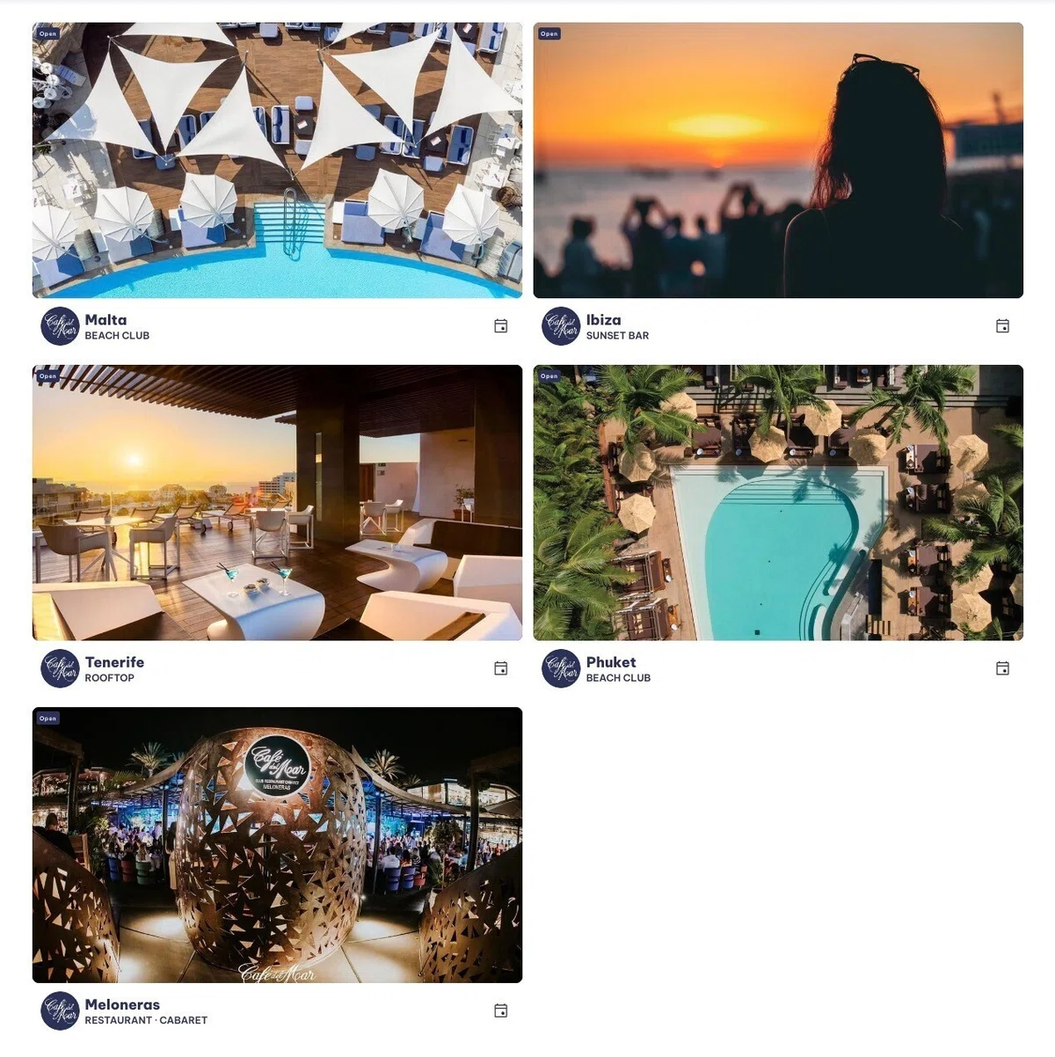The width and height of the screenshot is (1055, 1057).
Task: Go to the Tenerife Rooftop venue link
Action: pos(114,668)
